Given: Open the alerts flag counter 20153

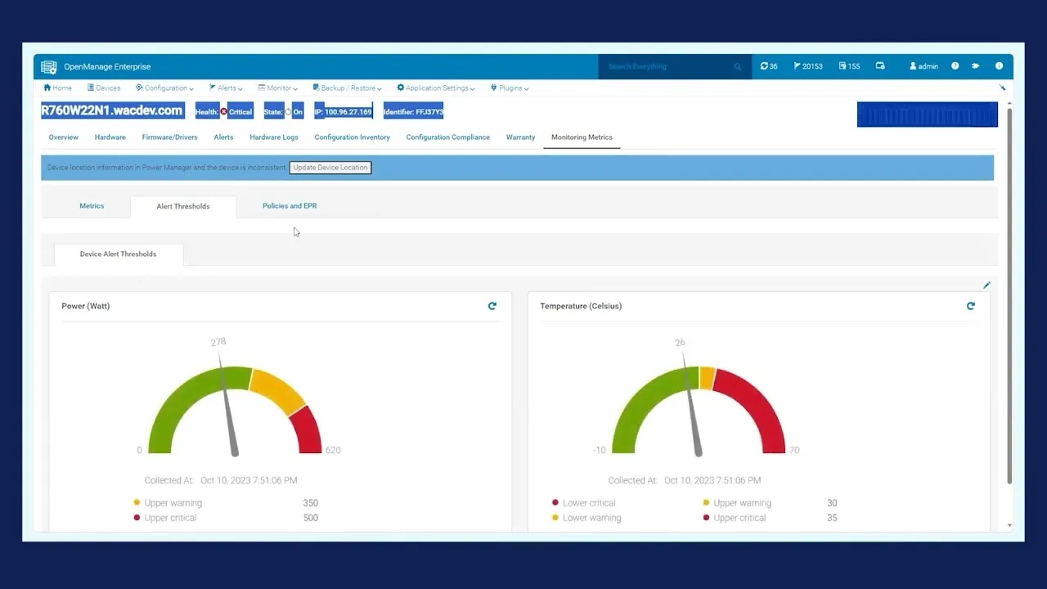Looking at the screenshot, I should click(808, 66).
